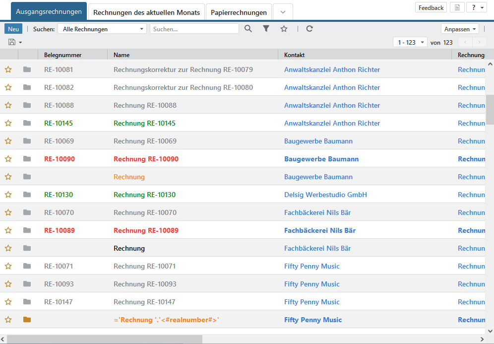494x344 pixels.
Task: Toggle favorite star for RE-10145
Action: (8, 123)
